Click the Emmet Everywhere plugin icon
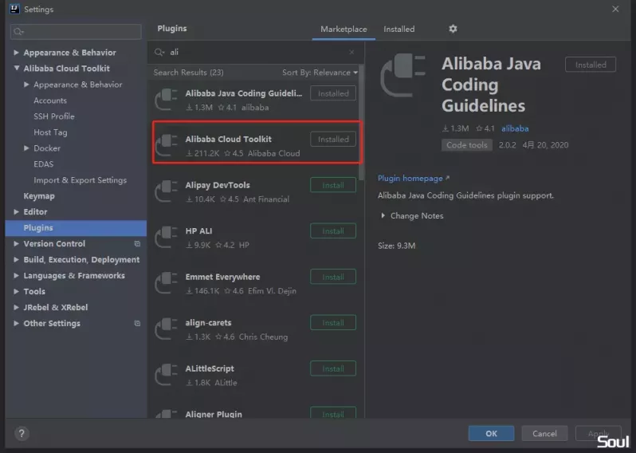This screenshot has width=636, height=453. [x=167, y=283]
